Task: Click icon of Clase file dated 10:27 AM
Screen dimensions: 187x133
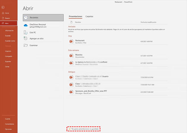Action: (71, 85)
